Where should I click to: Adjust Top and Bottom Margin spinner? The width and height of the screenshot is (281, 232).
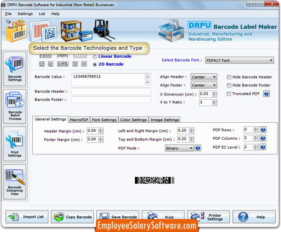[191, 139]
